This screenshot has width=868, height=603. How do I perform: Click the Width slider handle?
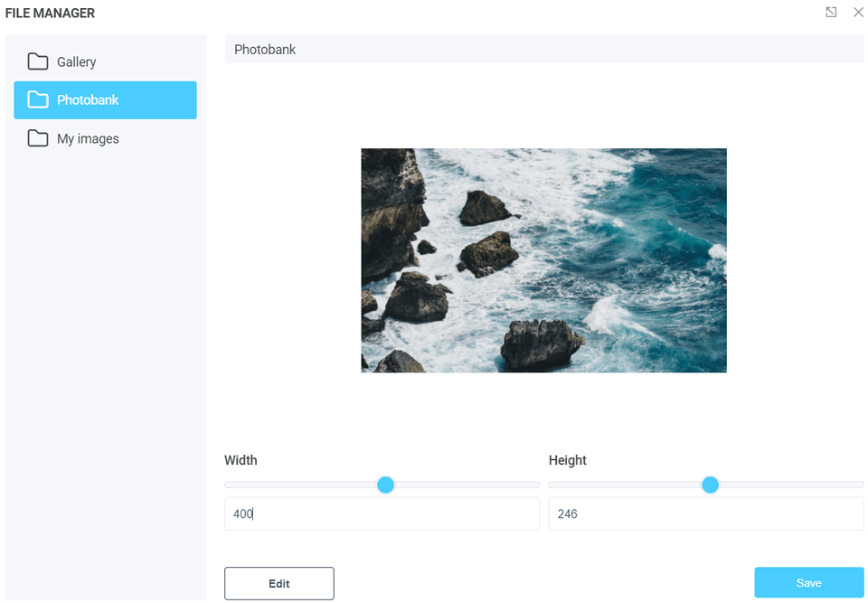coord(385,485)
